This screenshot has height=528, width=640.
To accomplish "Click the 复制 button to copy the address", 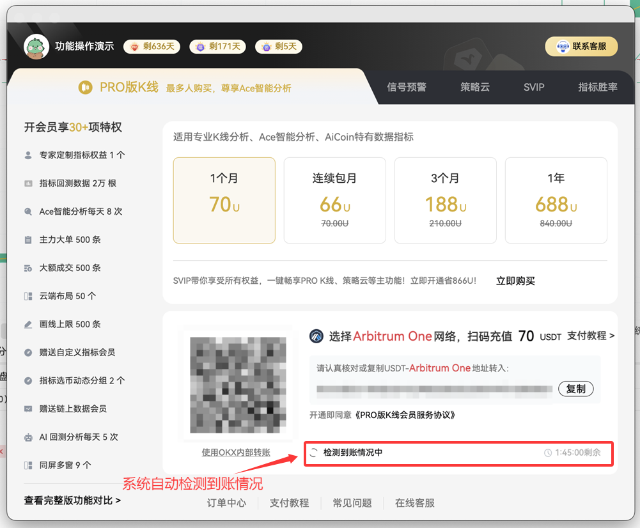I will (575, 389).
